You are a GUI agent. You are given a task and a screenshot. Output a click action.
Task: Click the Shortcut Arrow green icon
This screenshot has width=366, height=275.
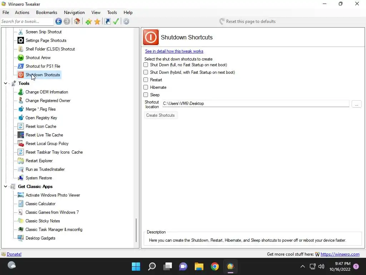tap(21, 58)
